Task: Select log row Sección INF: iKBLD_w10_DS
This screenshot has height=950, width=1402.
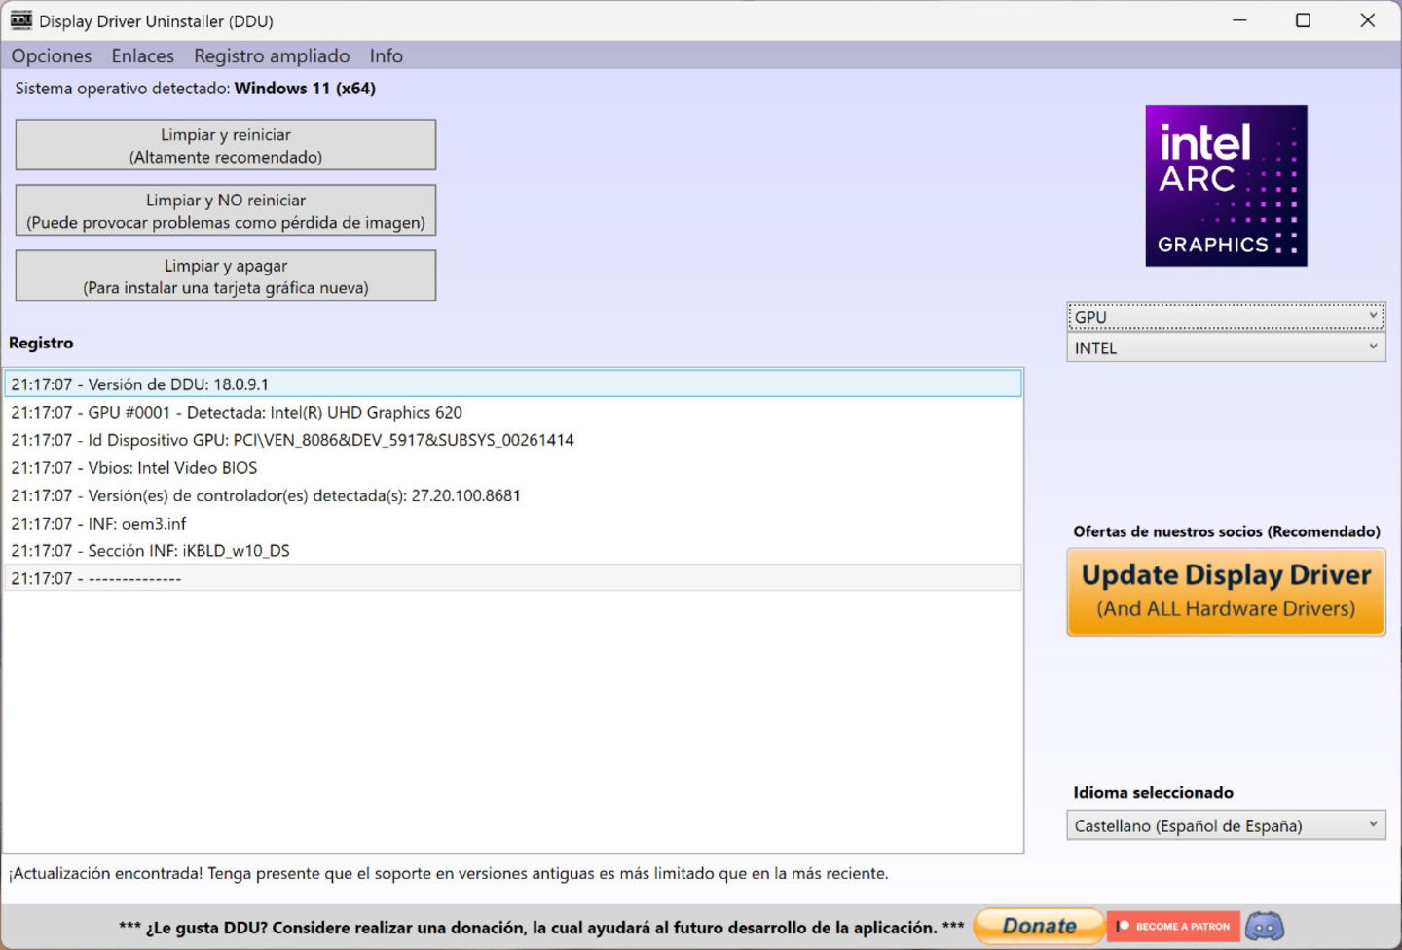Action: pyautogui.click(x=513, y=550)
